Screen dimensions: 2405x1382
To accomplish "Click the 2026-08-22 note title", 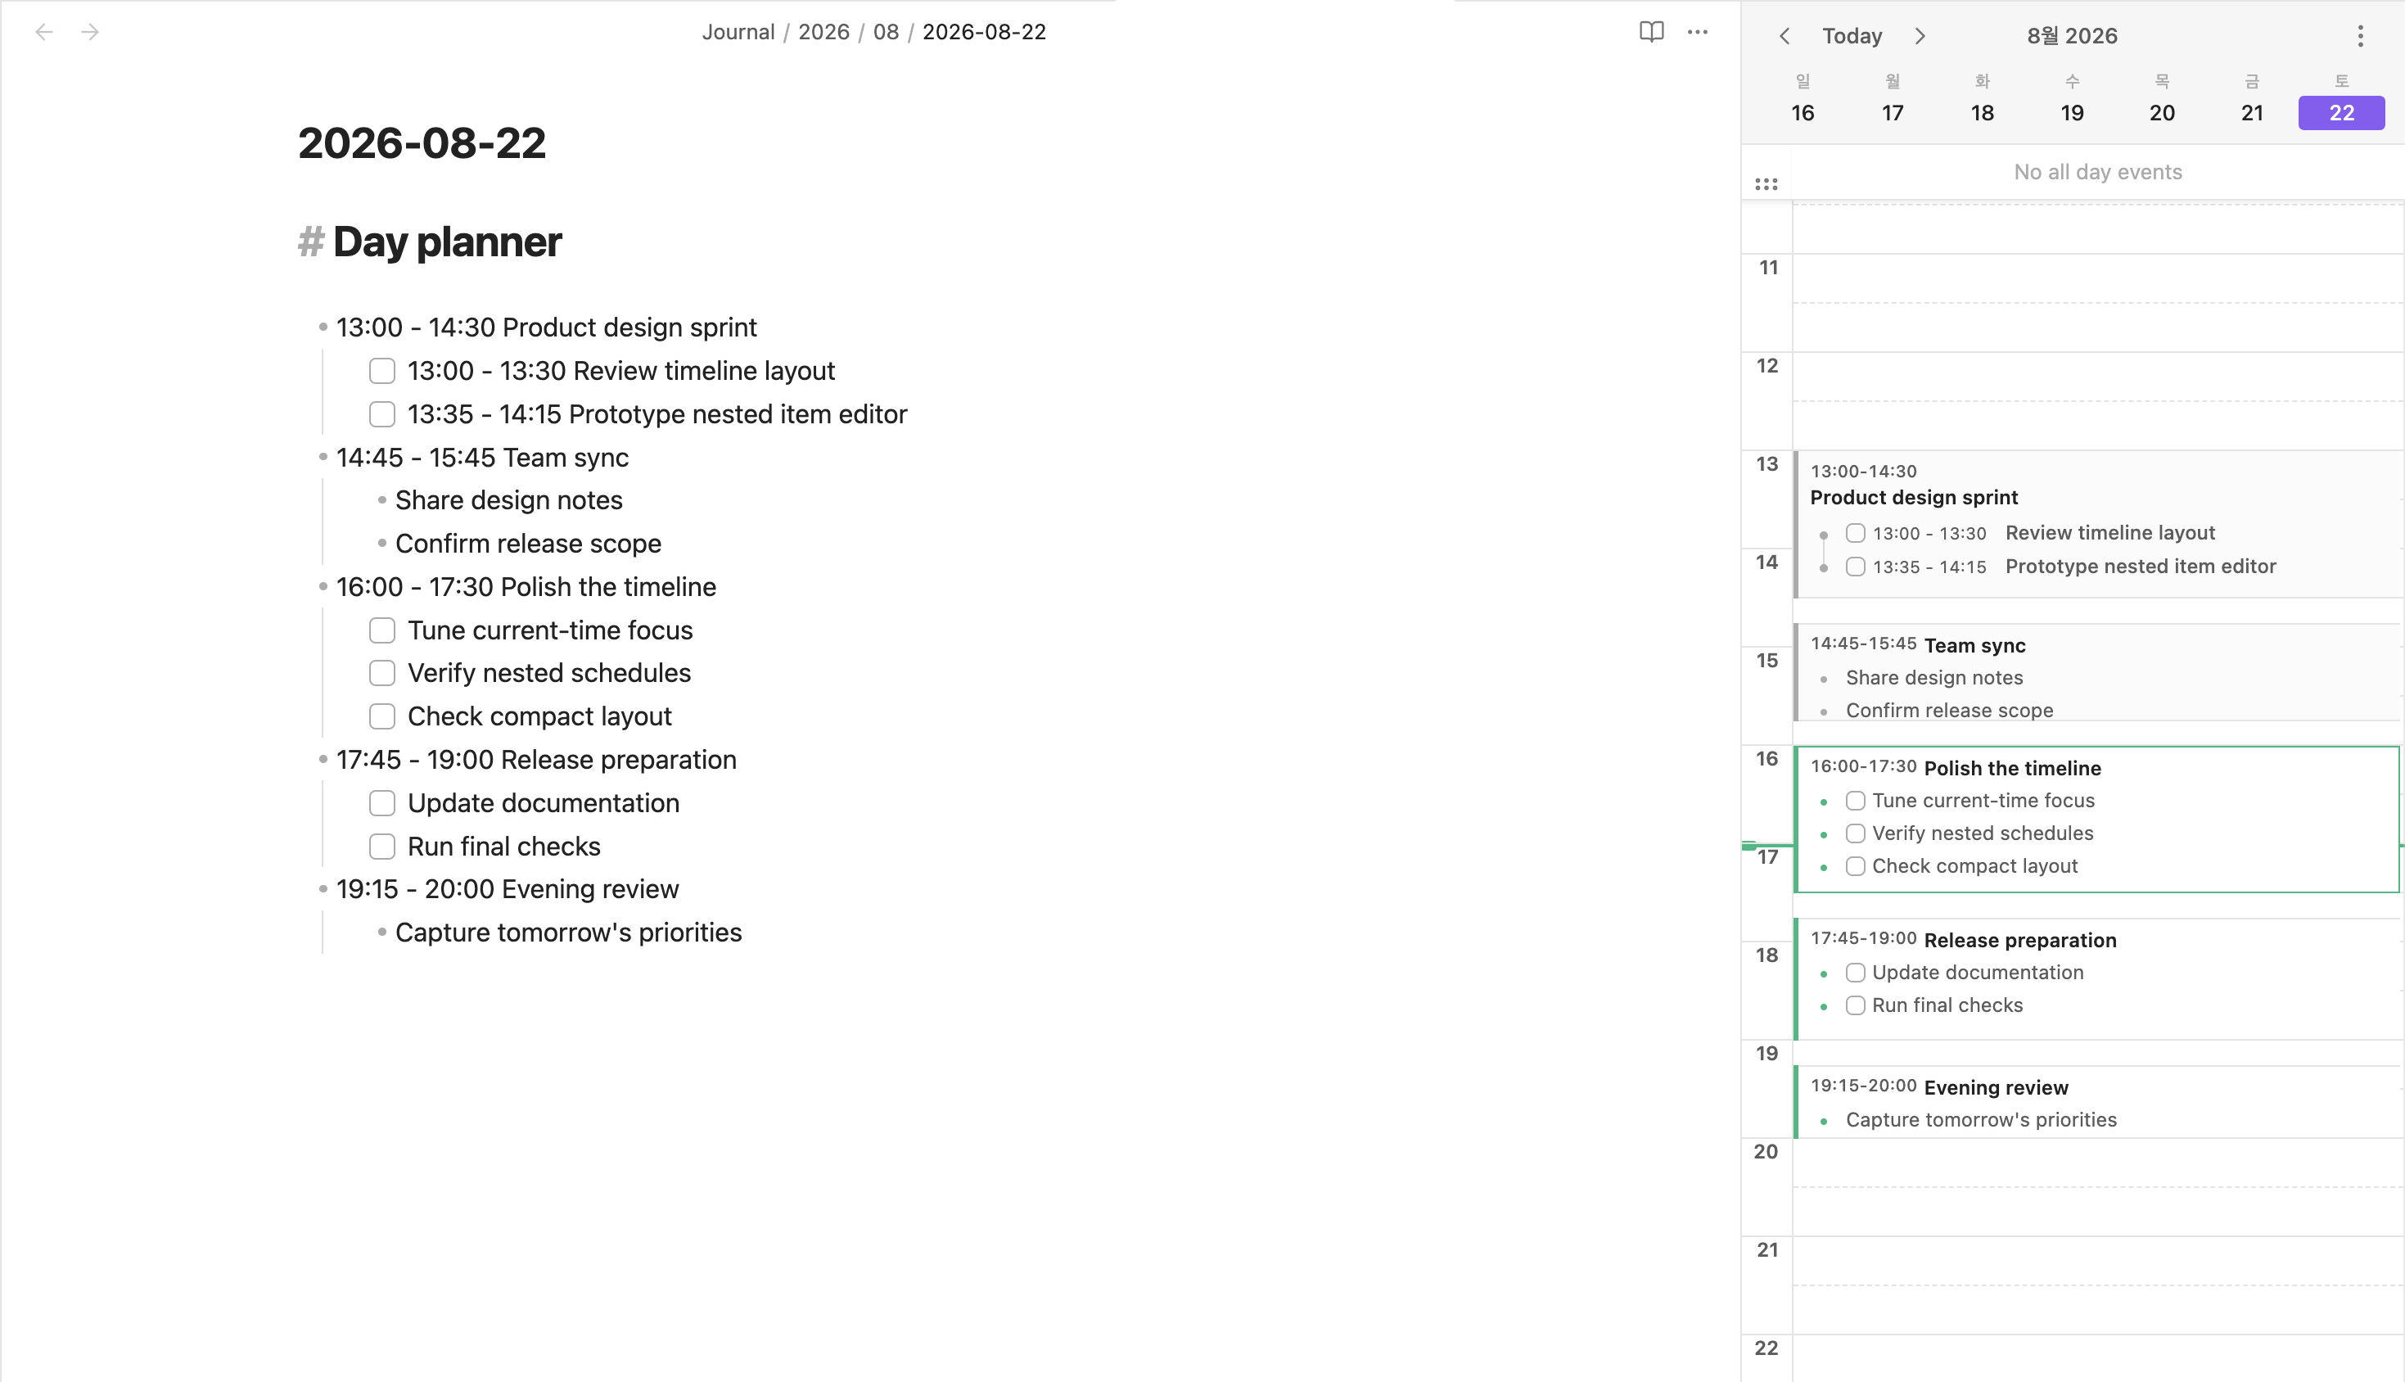I will (x=422, y=143).
